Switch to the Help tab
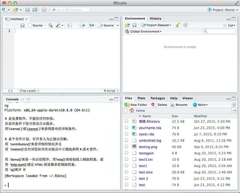This screenshot has width=240, height=193. (174, 98)
